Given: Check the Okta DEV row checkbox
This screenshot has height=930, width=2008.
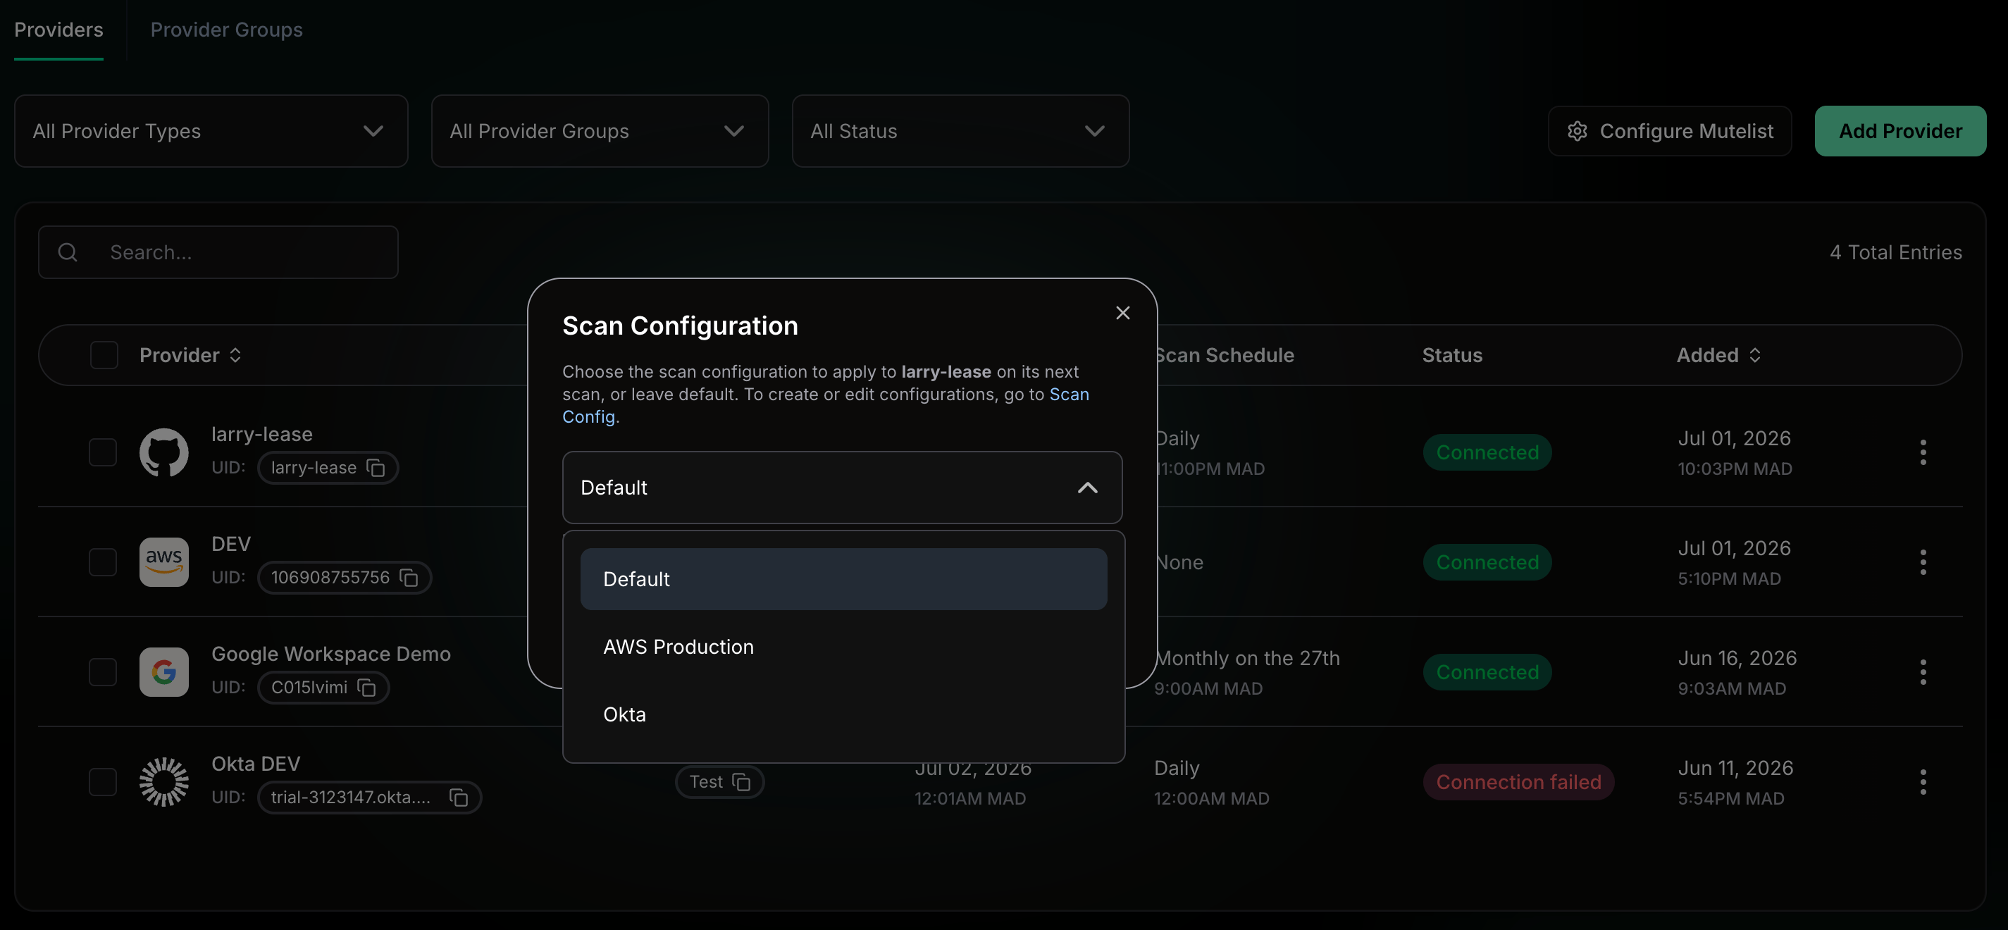Looking at the screenshot, I should click(x=103, y=782).
